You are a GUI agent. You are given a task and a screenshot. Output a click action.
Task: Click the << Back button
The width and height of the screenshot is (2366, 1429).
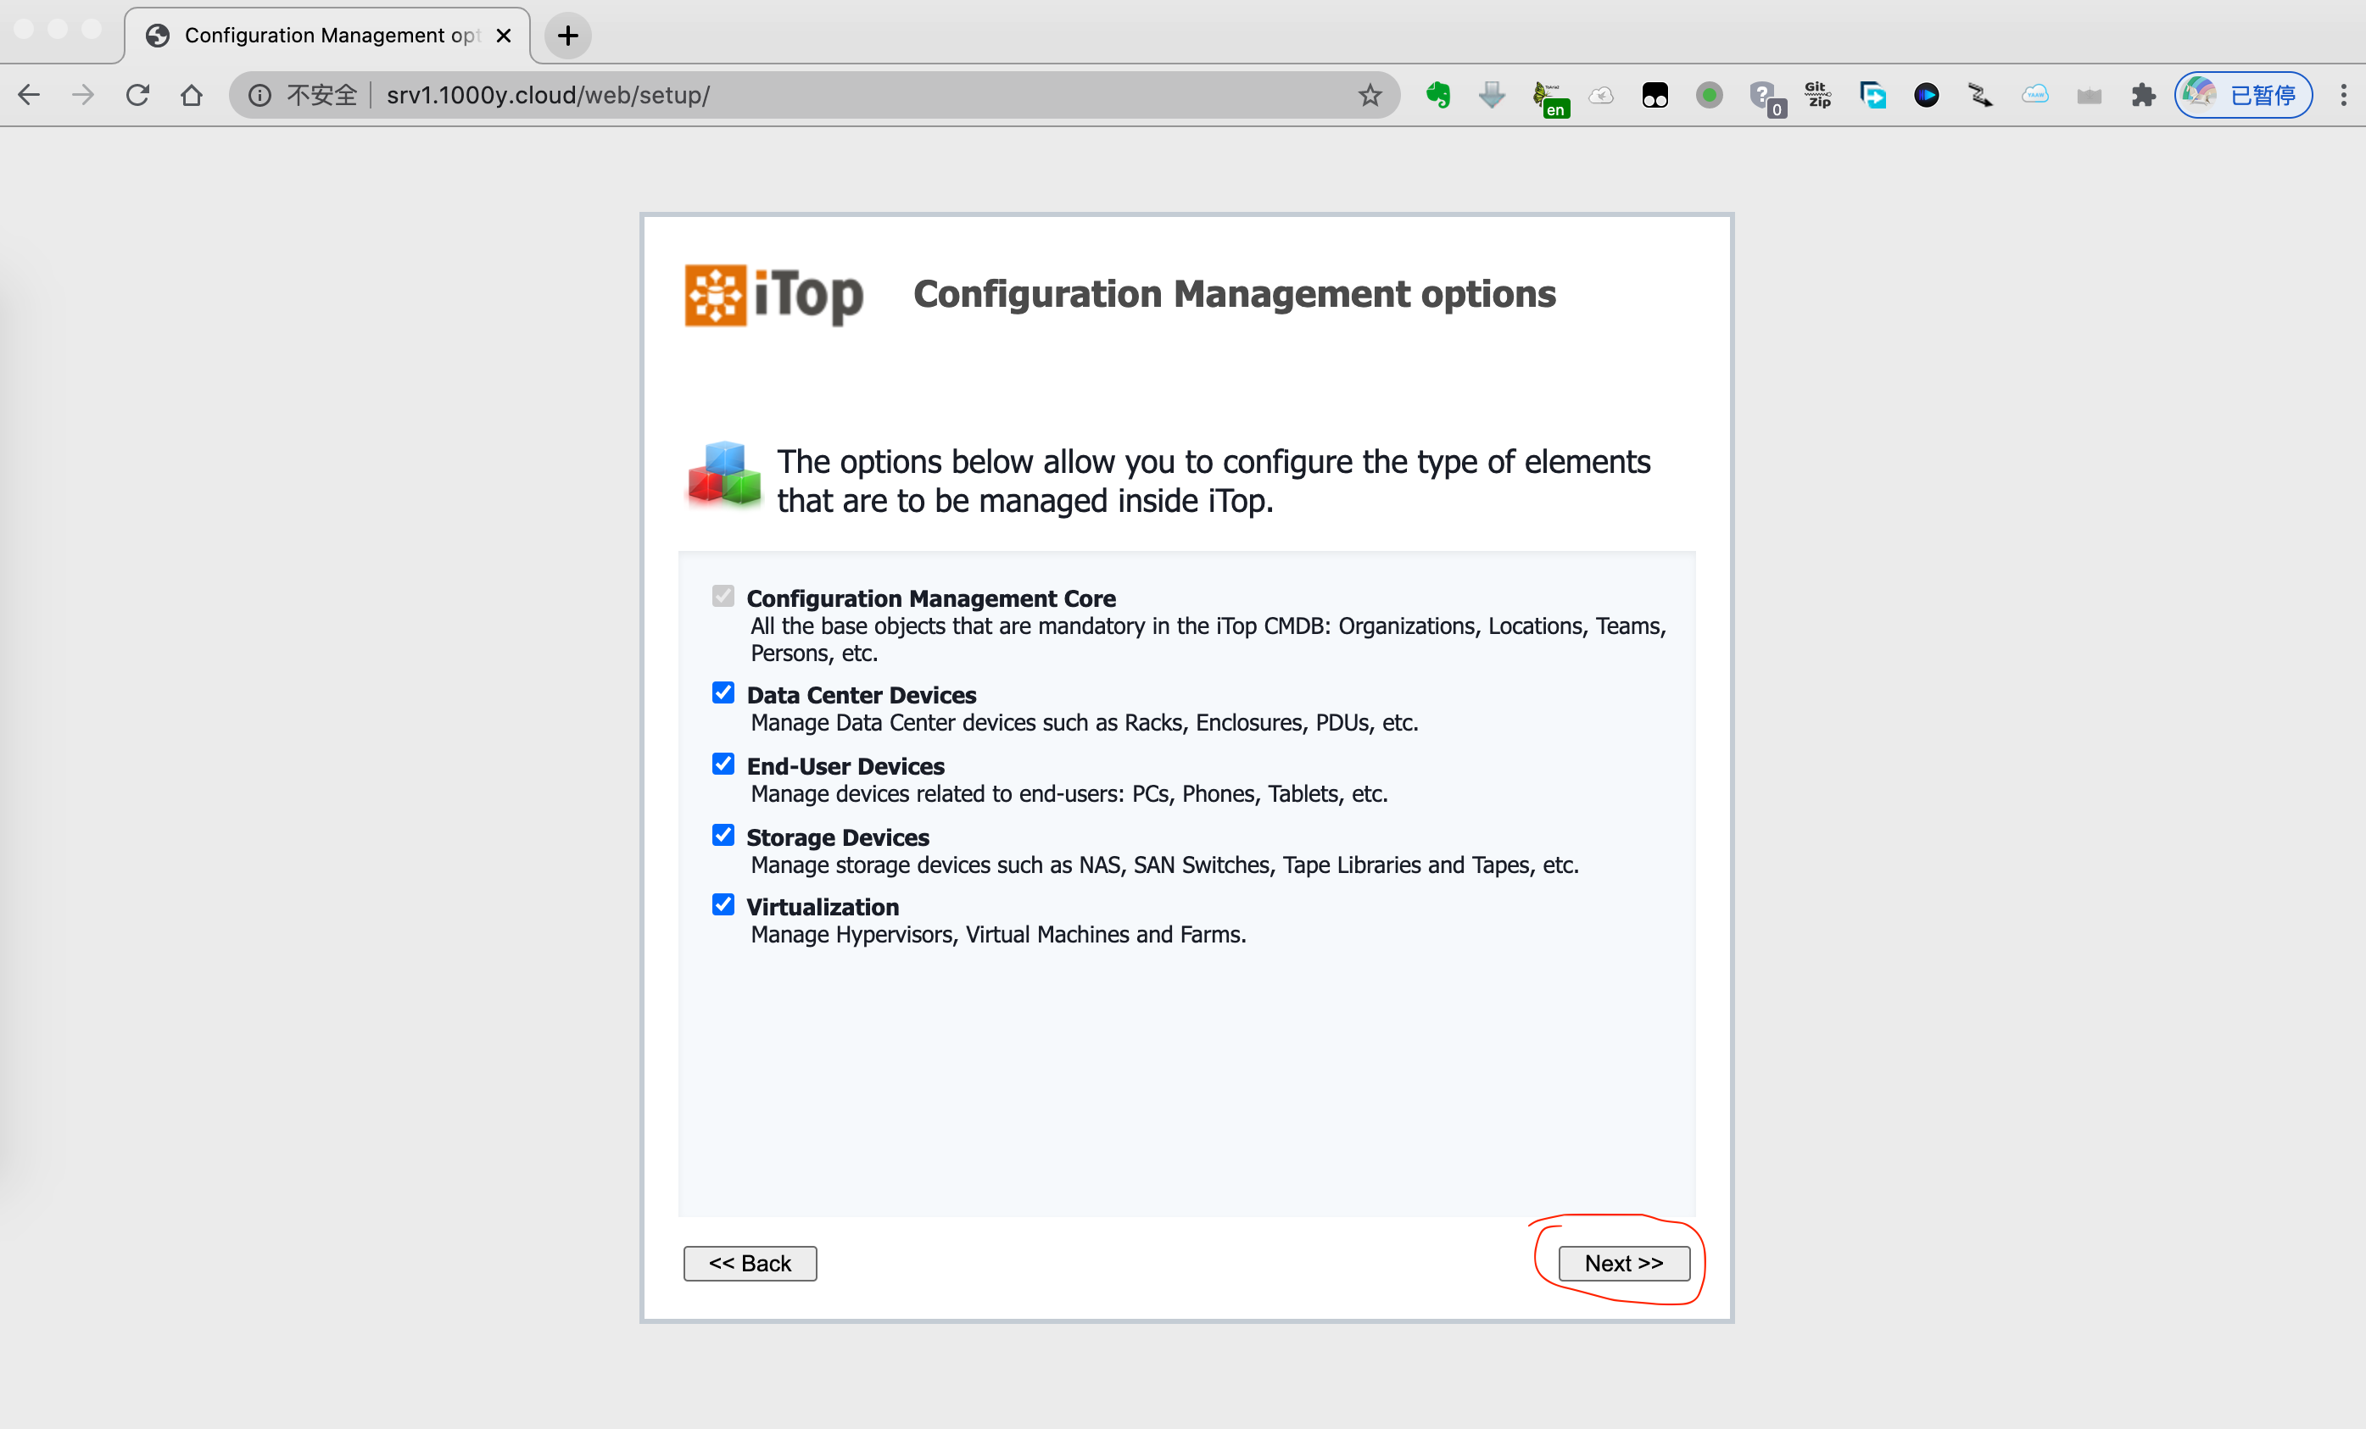click(750, 1263)
